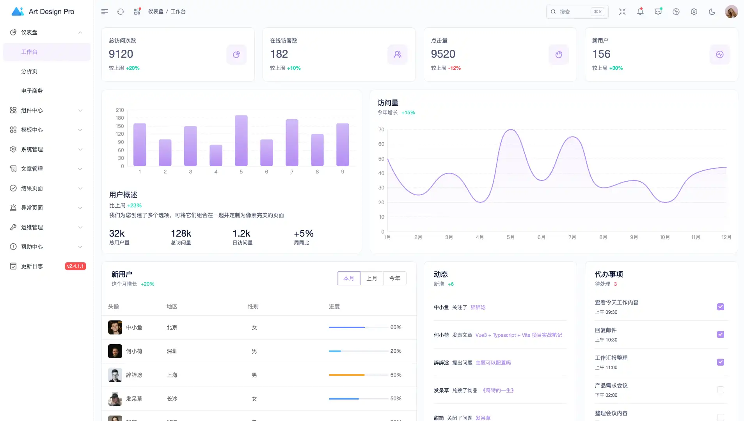Check the 产品需求会议 todo checkbox
The image size is (744, 421).
721,390
